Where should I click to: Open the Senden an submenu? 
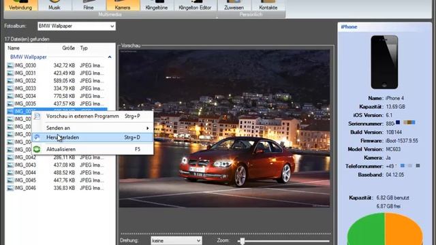(x=93, y=128)
